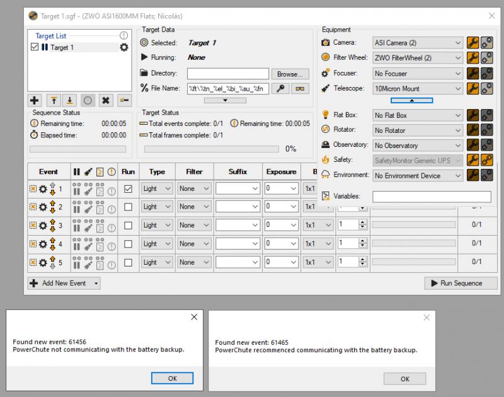Viewport: 504px width, 397px height.
Task: Move Target 1 down with arrow icon
Action: click(71, 100)
